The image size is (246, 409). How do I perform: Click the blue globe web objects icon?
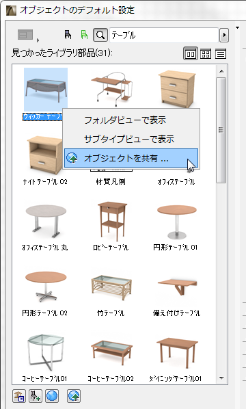pyautogui.click(x=52, y=396)
